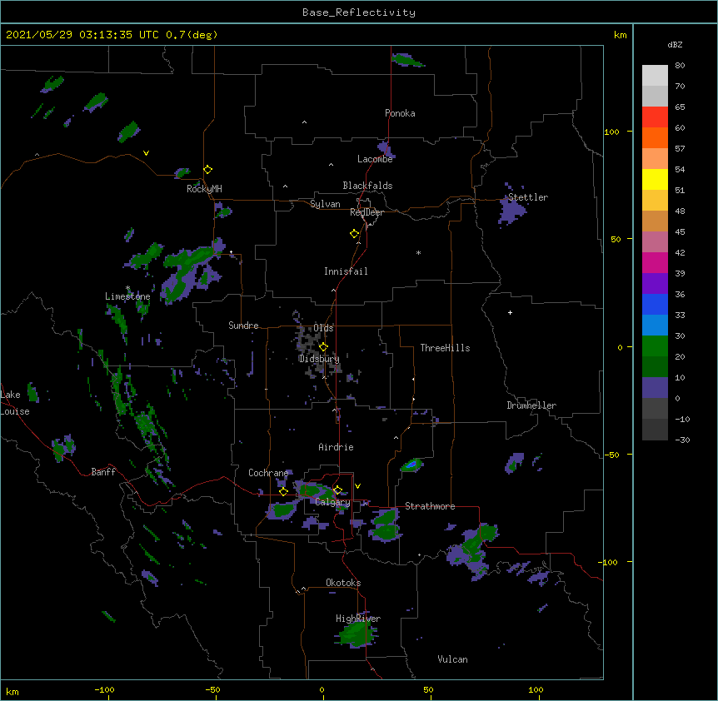
Task: Select the HighRiver map label
Action: click(358, 619)
